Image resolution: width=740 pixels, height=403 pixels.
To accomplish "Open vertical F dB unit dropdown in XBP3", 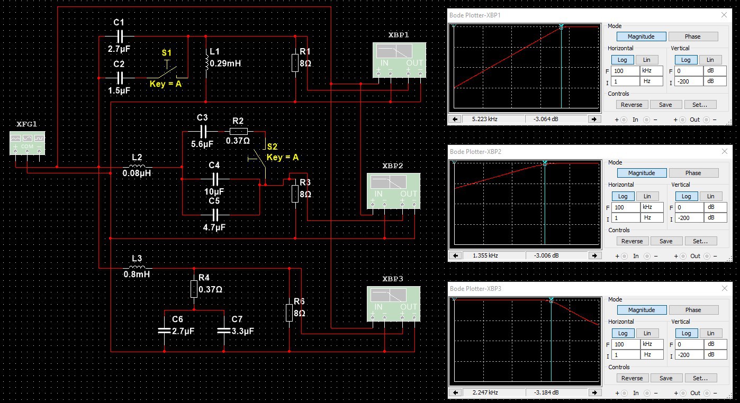I will coord(716,344).
